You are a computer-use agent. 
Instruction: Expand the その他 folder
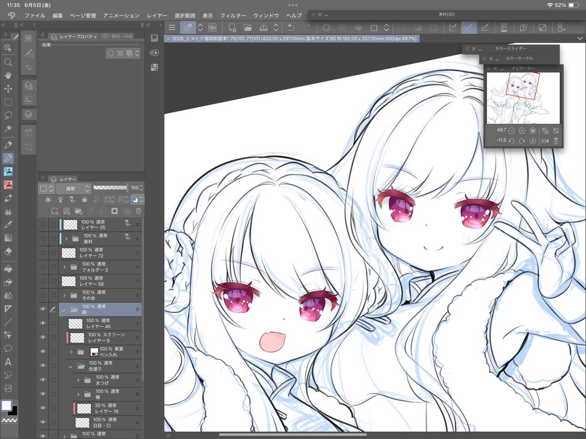64,295
